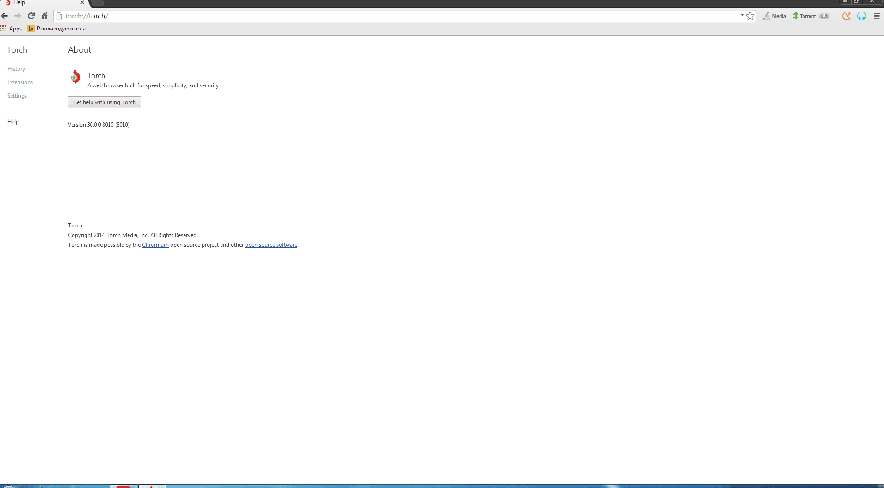This screenshot has height=488, width=884.
Task: Go to Settings in sidebar
Action: point(17,96)
